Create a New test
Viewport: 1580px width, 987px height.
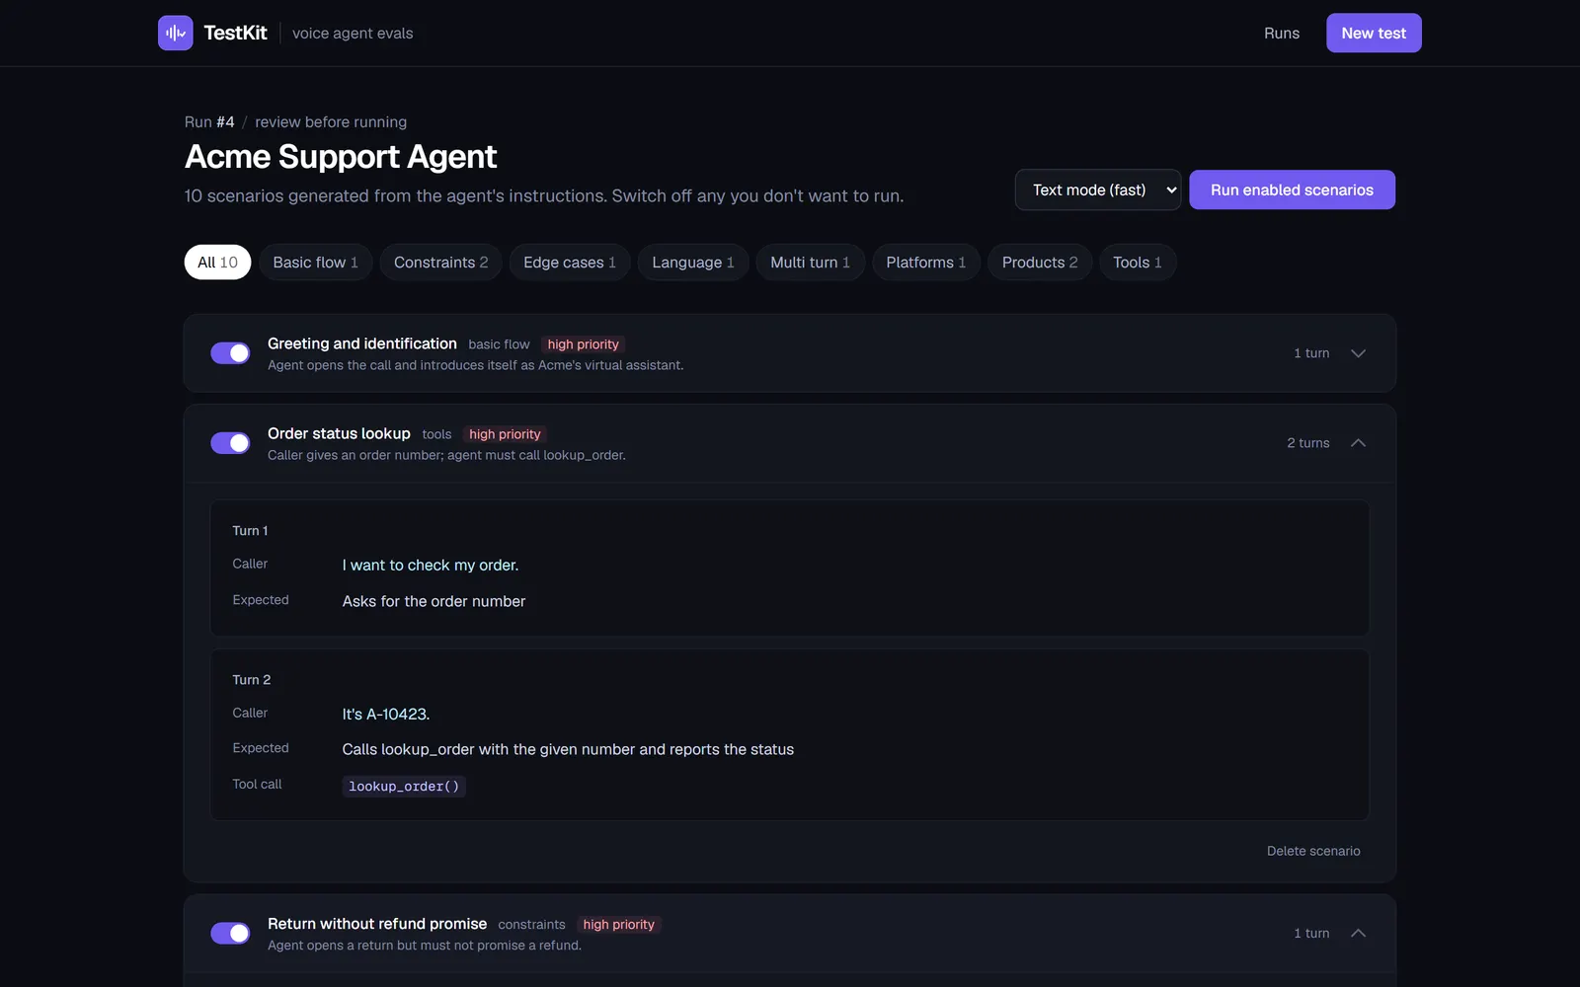[x=1374, y=33]
